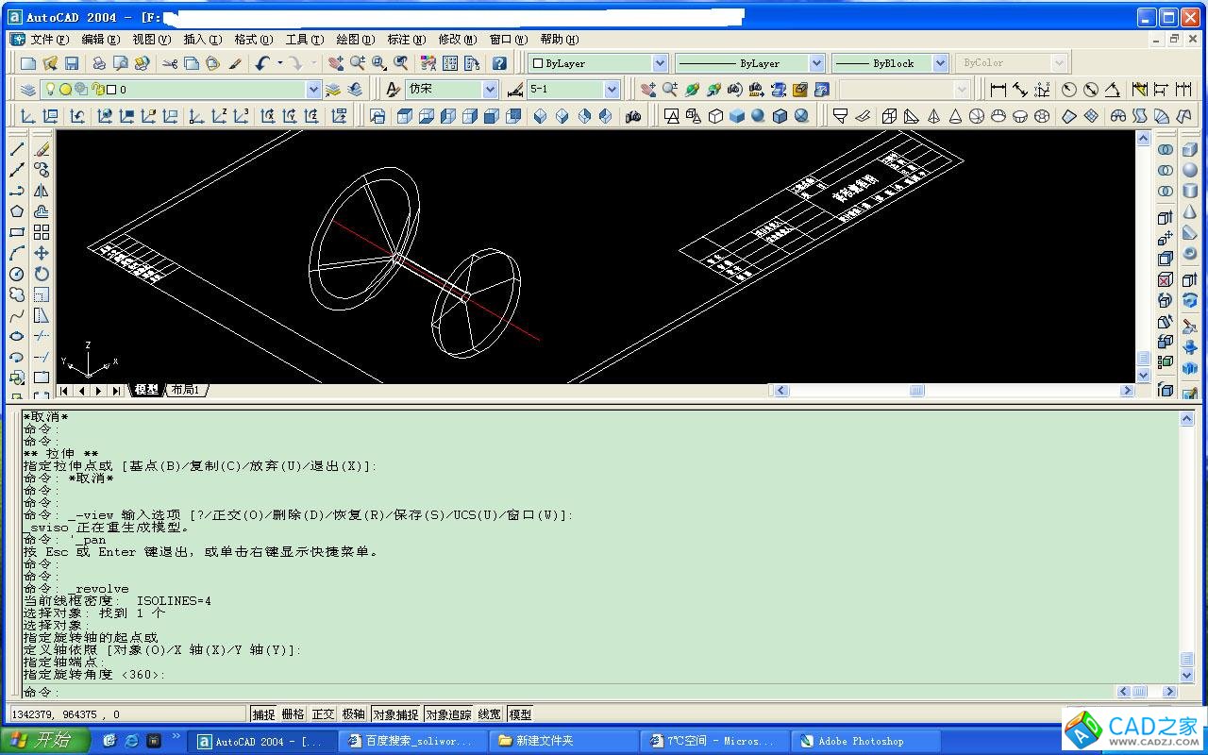Open the 绘图 menu
Viewport: 1208px width, 755px height.
pos(354,40)
